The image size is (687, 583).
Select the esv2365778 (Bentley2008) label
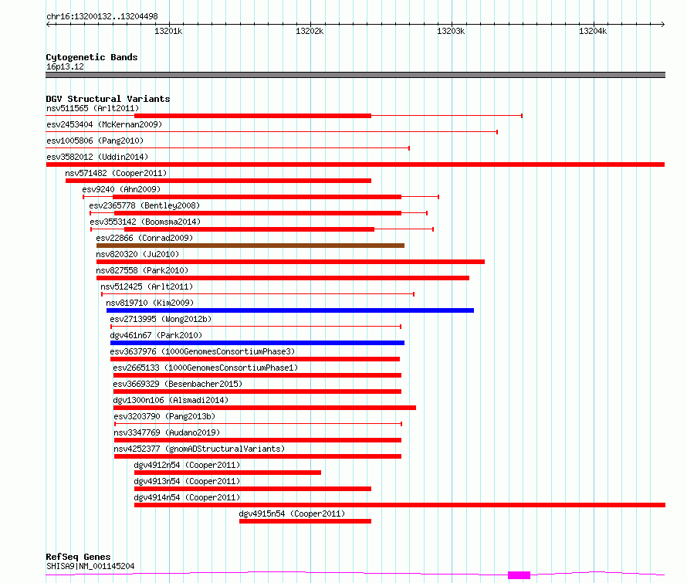[x=144, y=205]
